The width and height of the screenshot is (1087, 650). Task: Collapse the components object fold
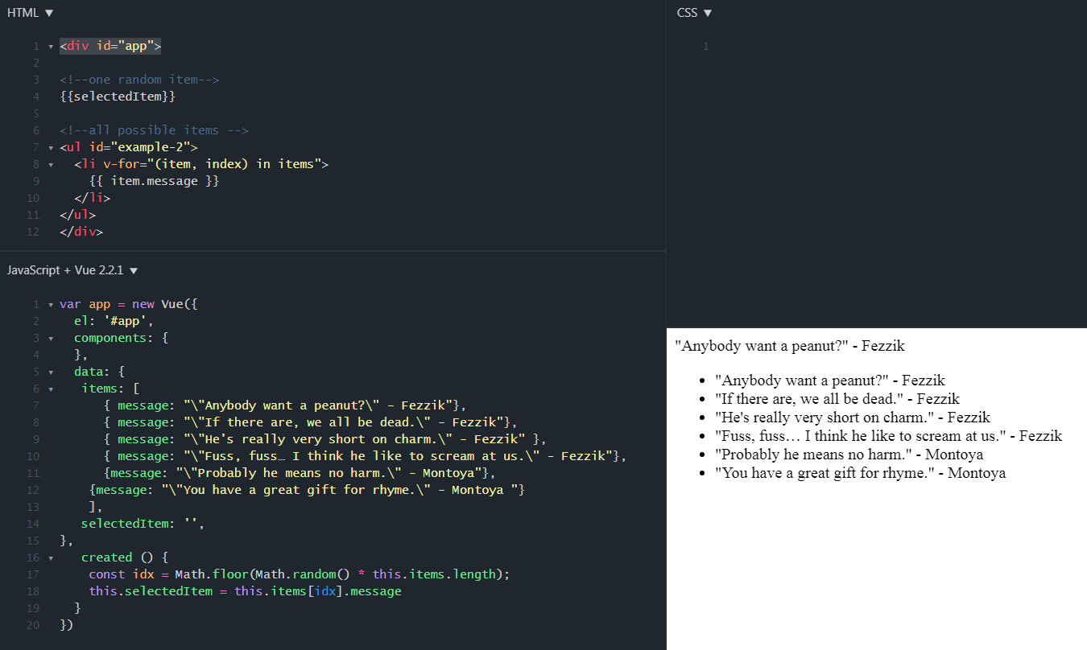tap(51, 337)
